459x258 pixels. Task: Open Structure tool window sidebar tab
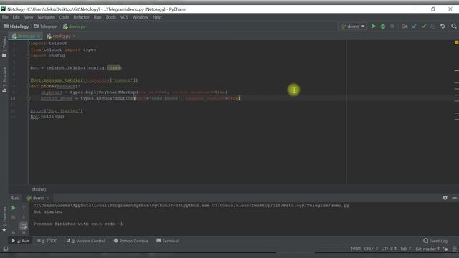tap(4, 80)
